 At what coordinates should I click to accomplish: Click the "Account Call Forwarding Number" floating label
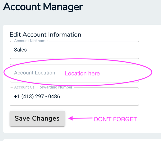pos(43,87)
